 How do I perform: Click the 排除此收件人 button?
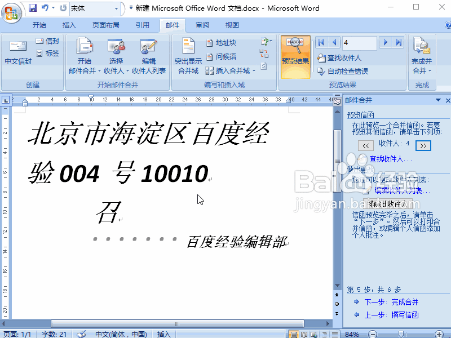387,204
